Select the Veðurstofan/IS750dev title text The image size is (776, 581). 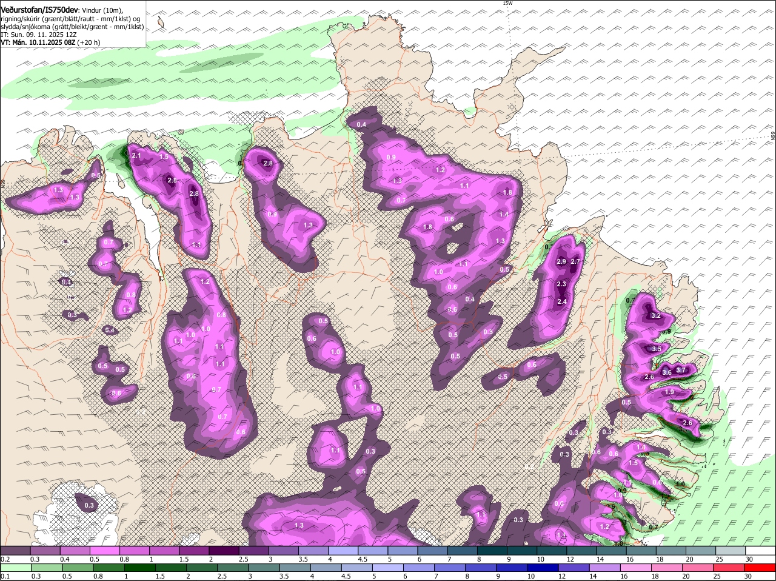(x=39, y=10)
